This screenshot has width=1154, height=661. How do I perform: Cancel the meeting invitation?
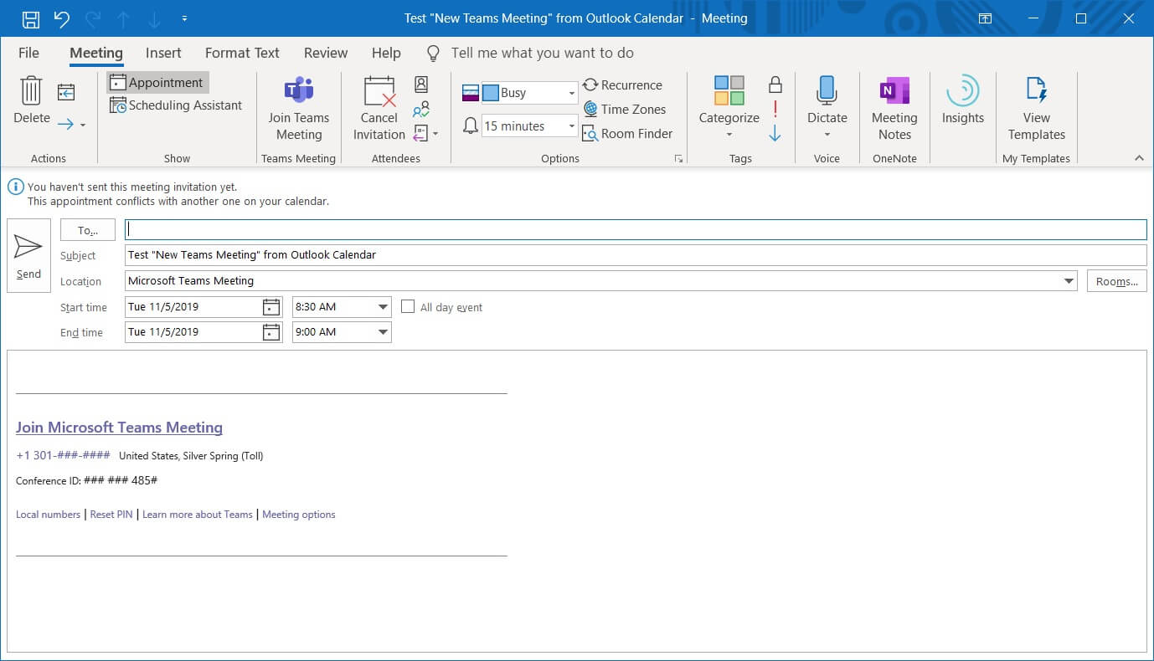pos(379,109)
